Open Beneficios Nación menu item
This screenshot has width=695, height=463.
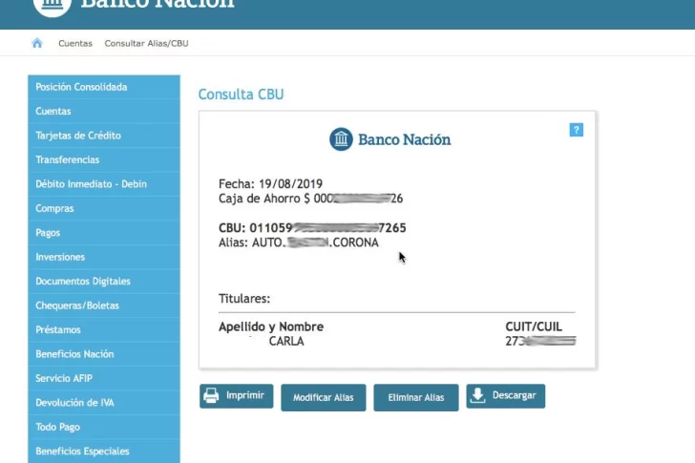104,354
